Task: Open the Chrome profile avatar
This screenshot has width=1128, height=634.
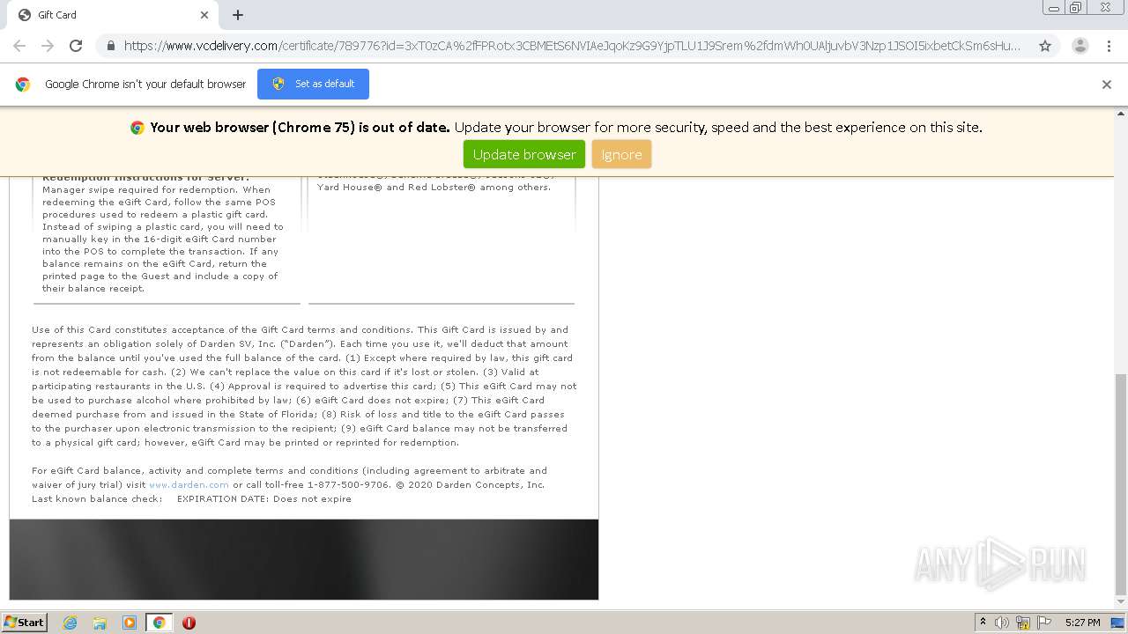Action: click(x=1080, y=46)
